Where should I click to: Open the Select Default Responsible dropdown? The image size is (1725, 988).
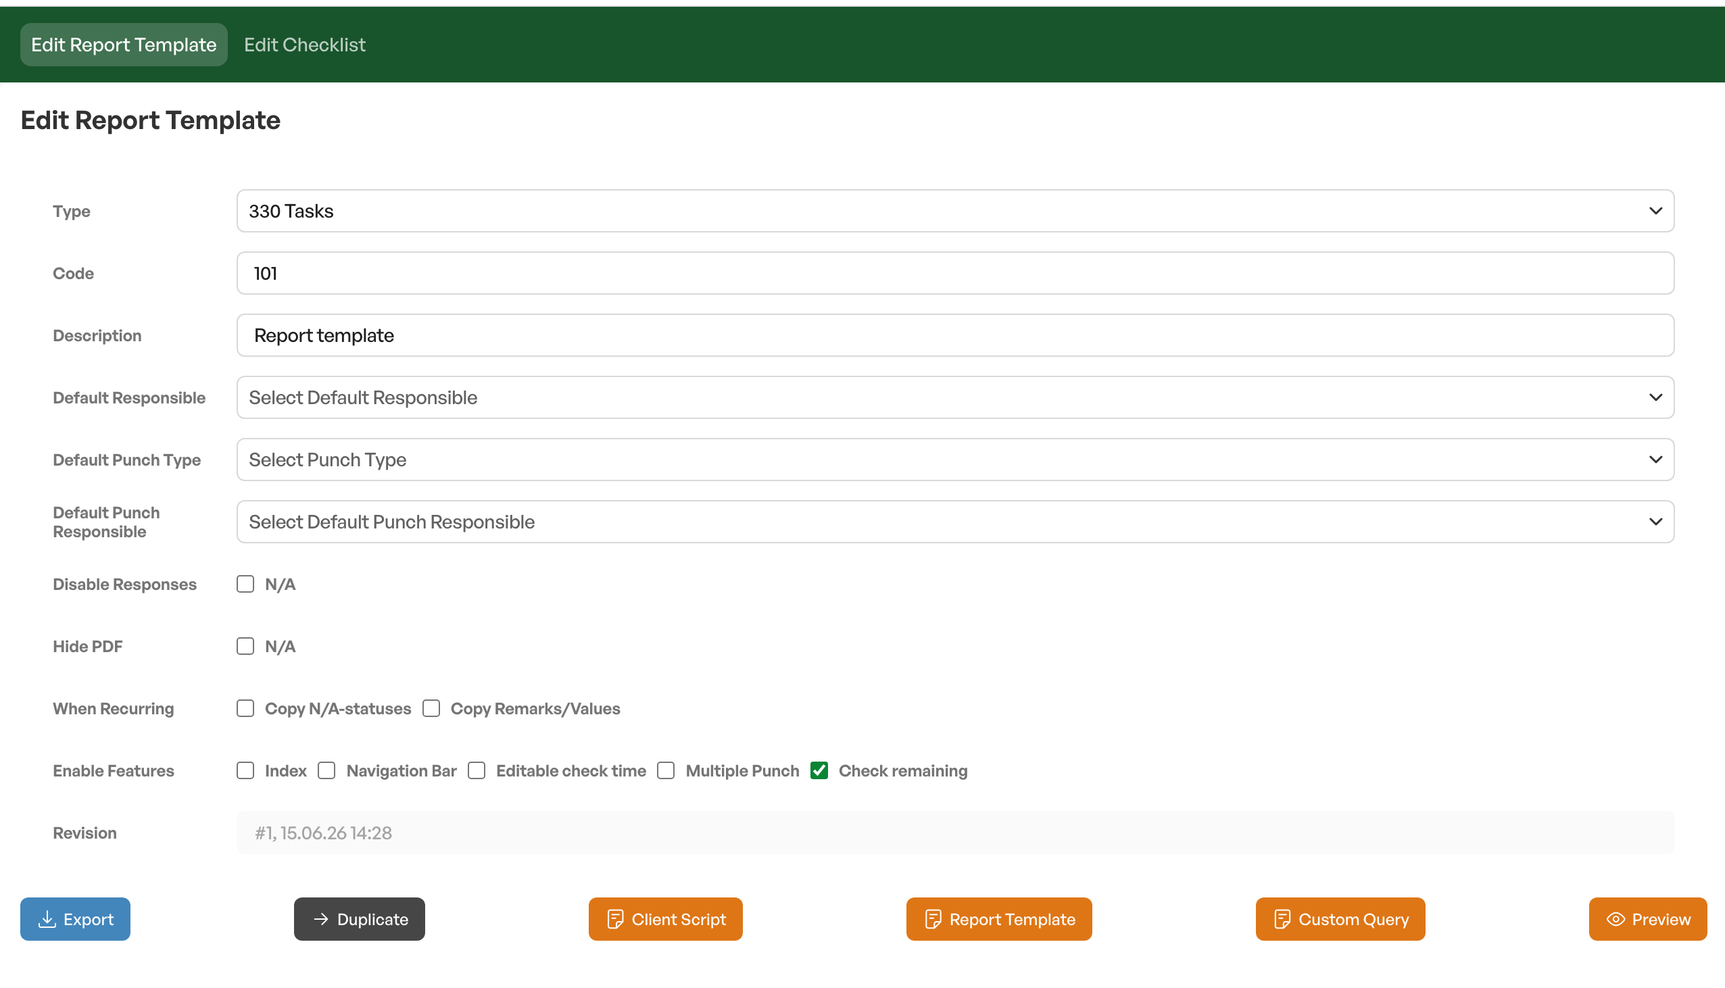pos(956,397)
